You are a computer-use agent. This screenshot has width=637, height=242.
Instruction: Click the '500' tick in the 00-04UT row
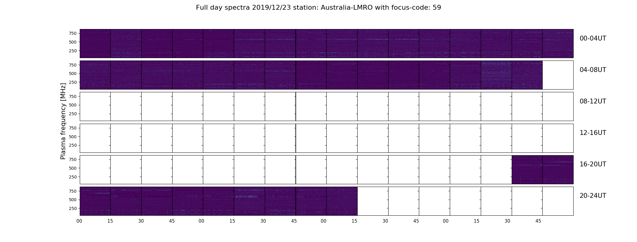tap(73, 42)
